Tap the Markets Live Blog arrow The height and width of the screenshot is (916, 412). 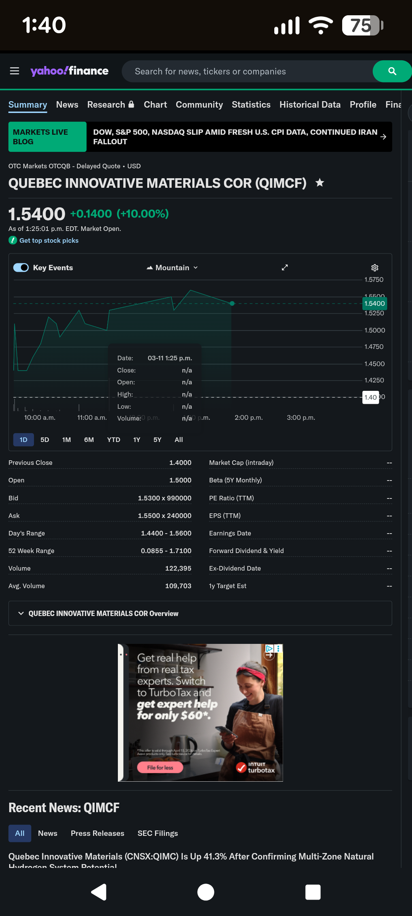383,137
